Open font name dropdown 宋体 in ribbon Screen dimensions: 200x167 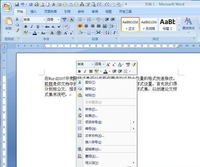[44, 20]
